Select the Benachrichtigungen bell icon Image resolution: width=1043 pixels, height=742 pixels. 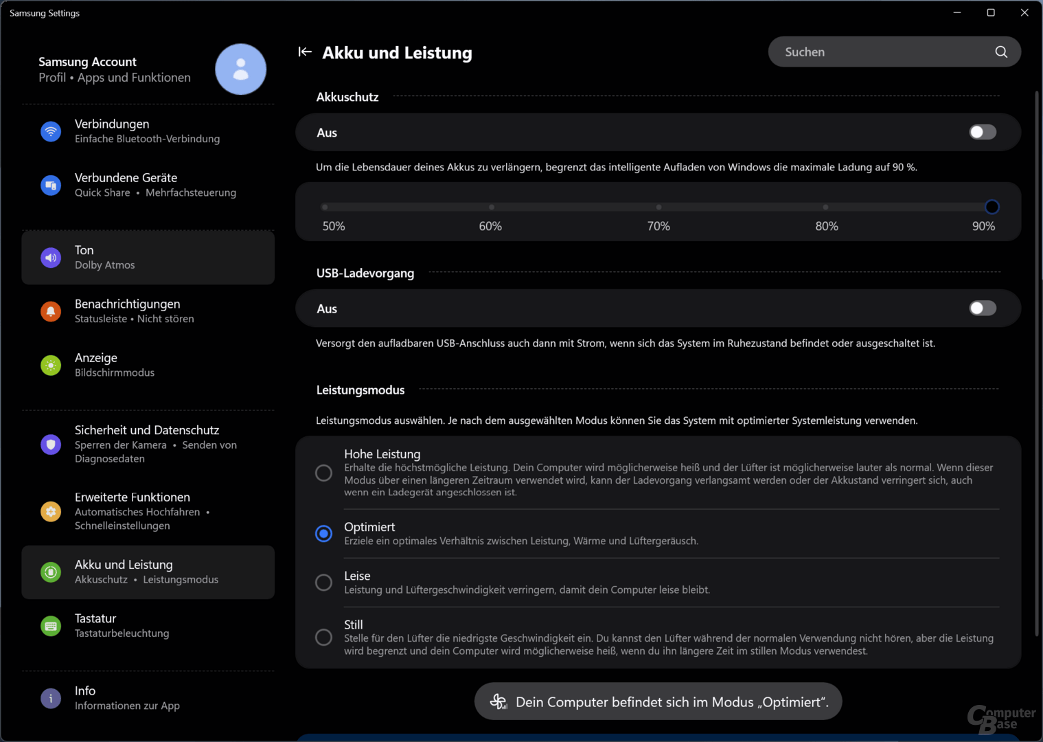pos(51,311)
